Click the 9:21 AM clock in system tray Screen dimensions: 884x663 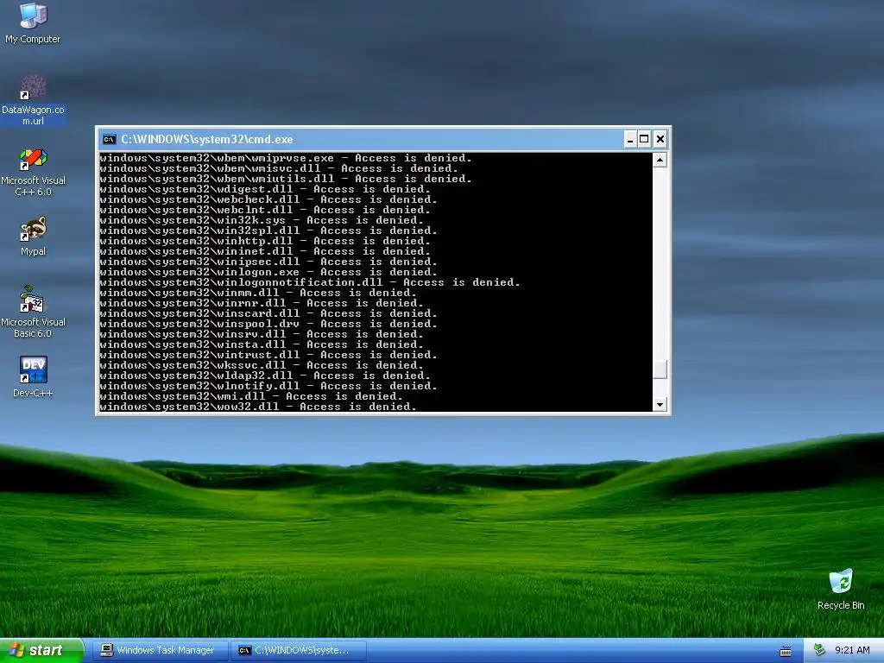click(852, 651)
